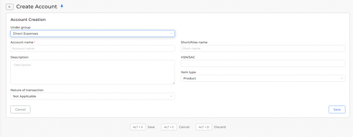The width and height of the screenshot is (353, 137).
Task: Click the Item type chevron arrow
Action: coord(342,78)
